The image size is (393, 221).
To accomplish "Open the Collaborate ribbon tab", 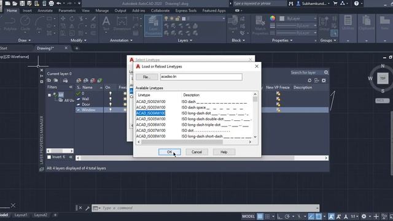I will click(x=160, y=10).
